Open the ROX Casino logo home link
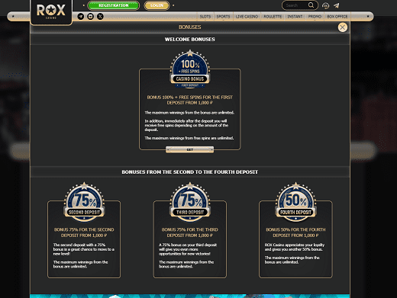397x298 pixels. (51, 11)
